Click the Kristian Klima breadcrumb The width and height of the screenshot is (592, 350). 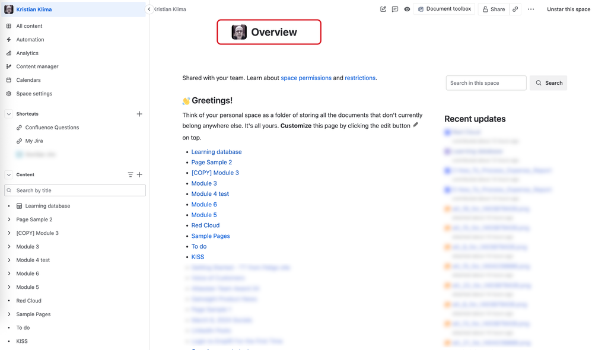point(170,9)
